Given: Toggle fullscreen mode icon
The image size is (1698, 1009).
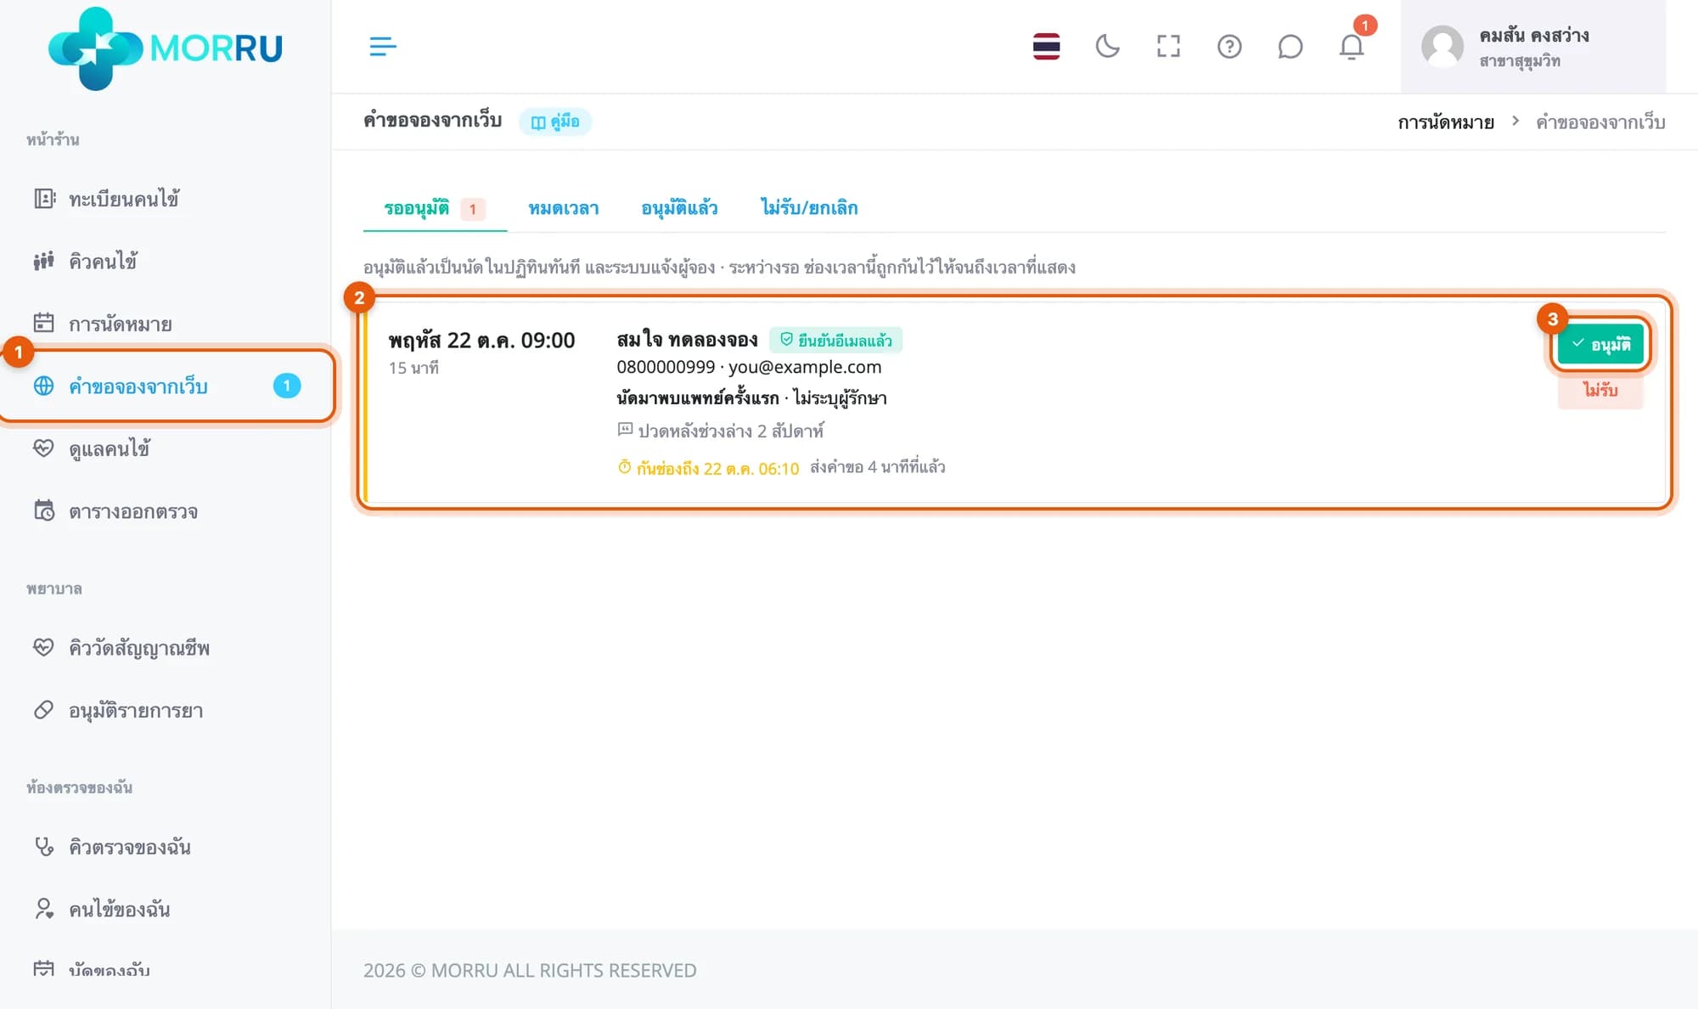Looking at the screenshot, I should [x=1168, y=47].
